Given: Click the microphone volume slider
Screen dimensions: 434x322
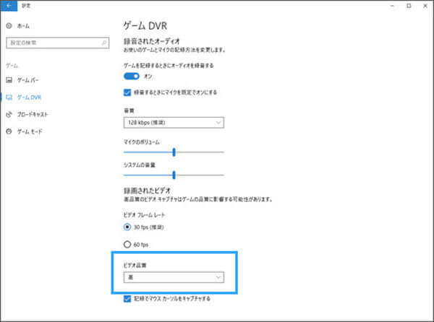Looking at the screenshot, I should click(174, 152).
